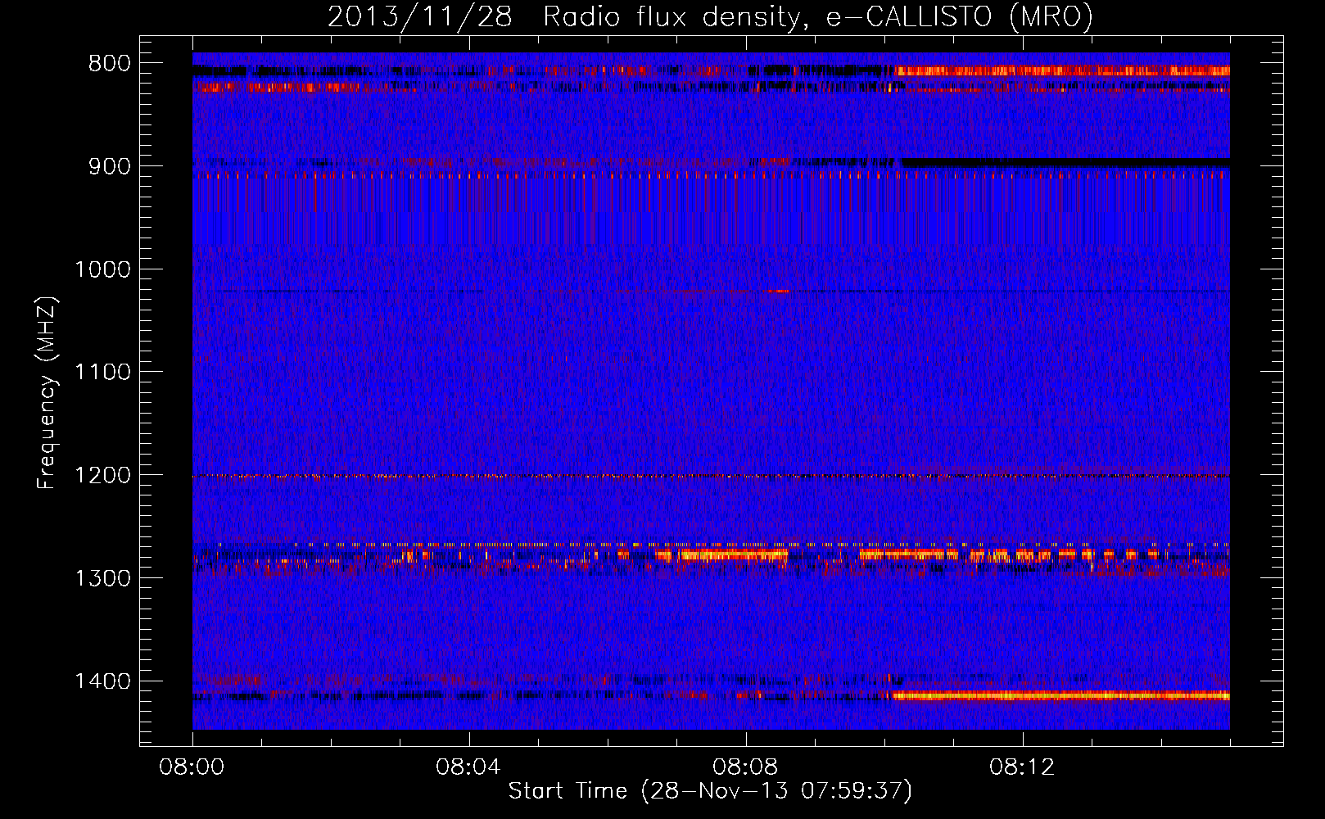Image resolution: width=1325 pixels, height=819 pixels.
Task: Click the 900 frequency tick label
Action: (110, 166)
